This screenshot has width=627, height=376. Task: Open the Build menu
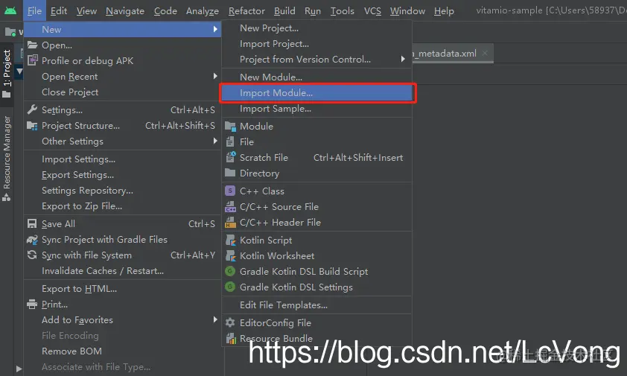click(284, 11)
